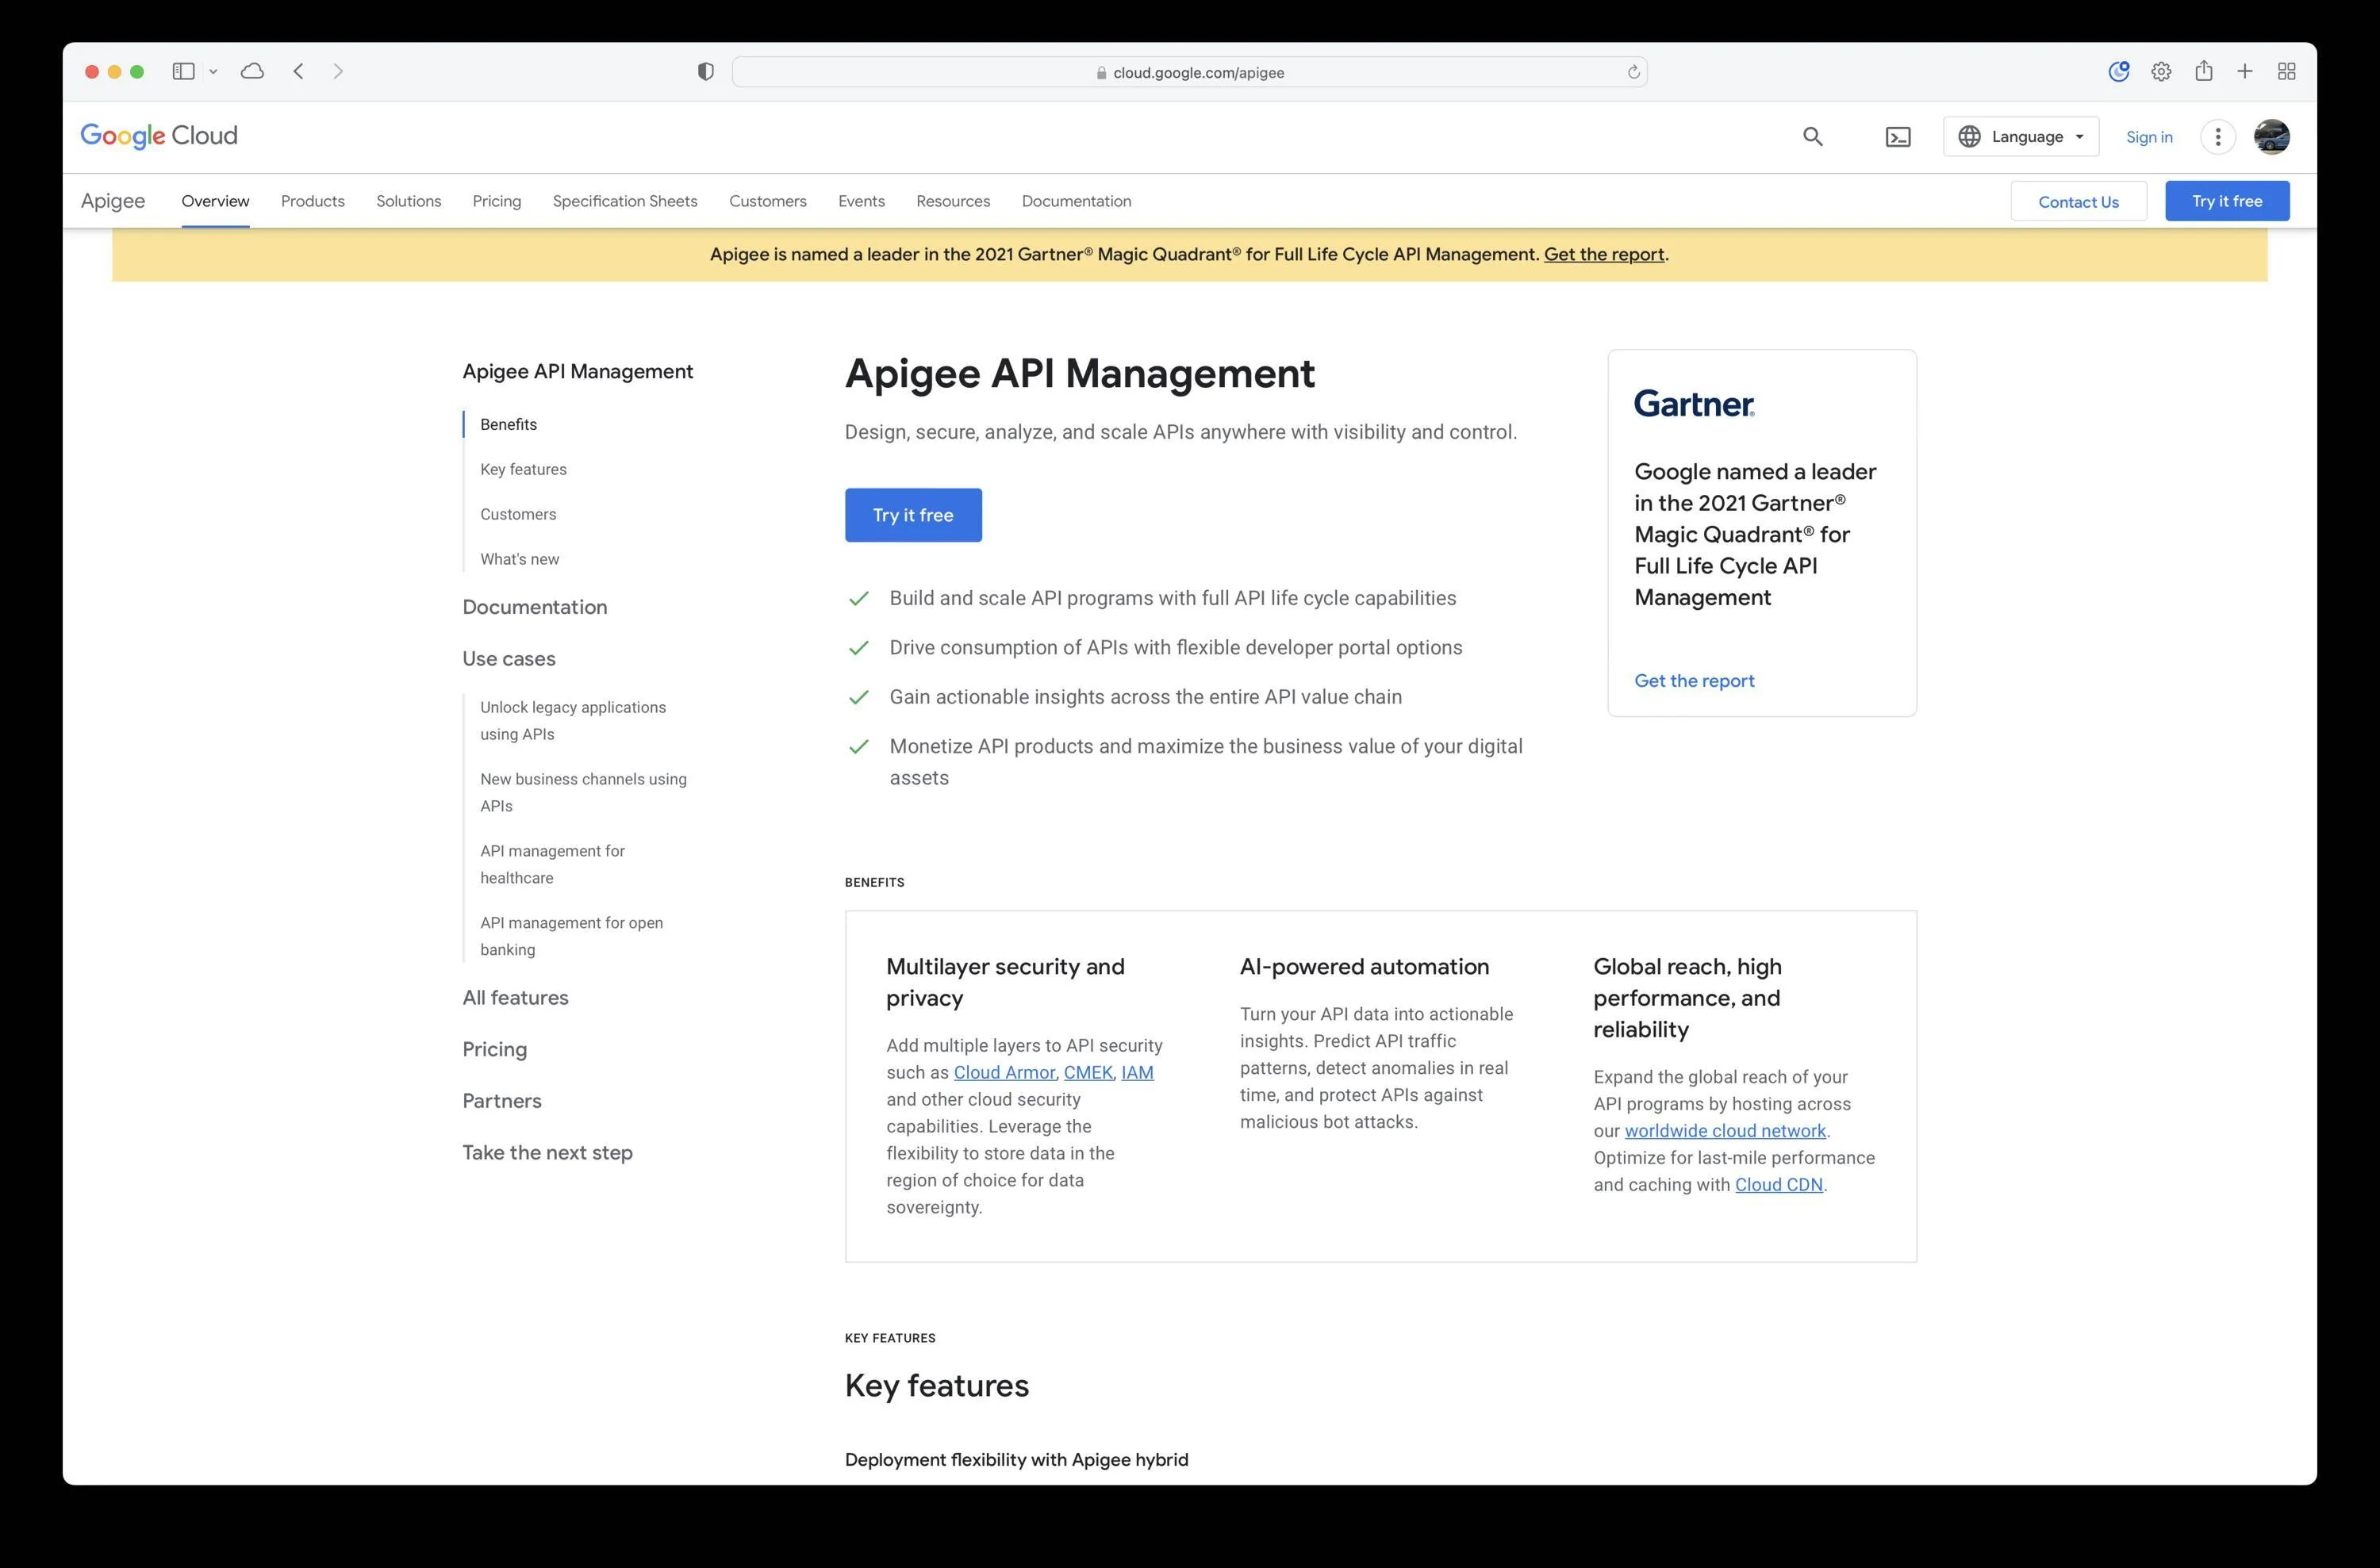
Task: Select Take the next step in sidebar
Action: click(547, 1153)
